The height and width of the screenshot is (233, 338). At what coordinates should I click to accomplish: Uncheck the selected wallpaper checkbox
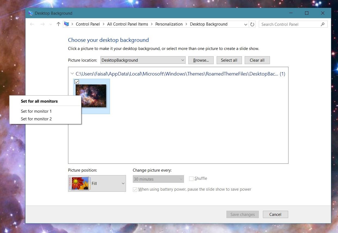(x=77, y=82)
